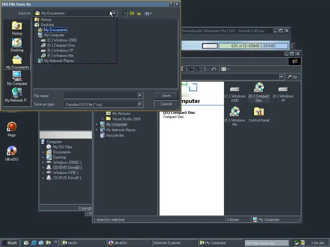This screenshot has height=247, width=330.
Task: Switch to UltraISO taskbar button
Action: [x=129, y=243]
